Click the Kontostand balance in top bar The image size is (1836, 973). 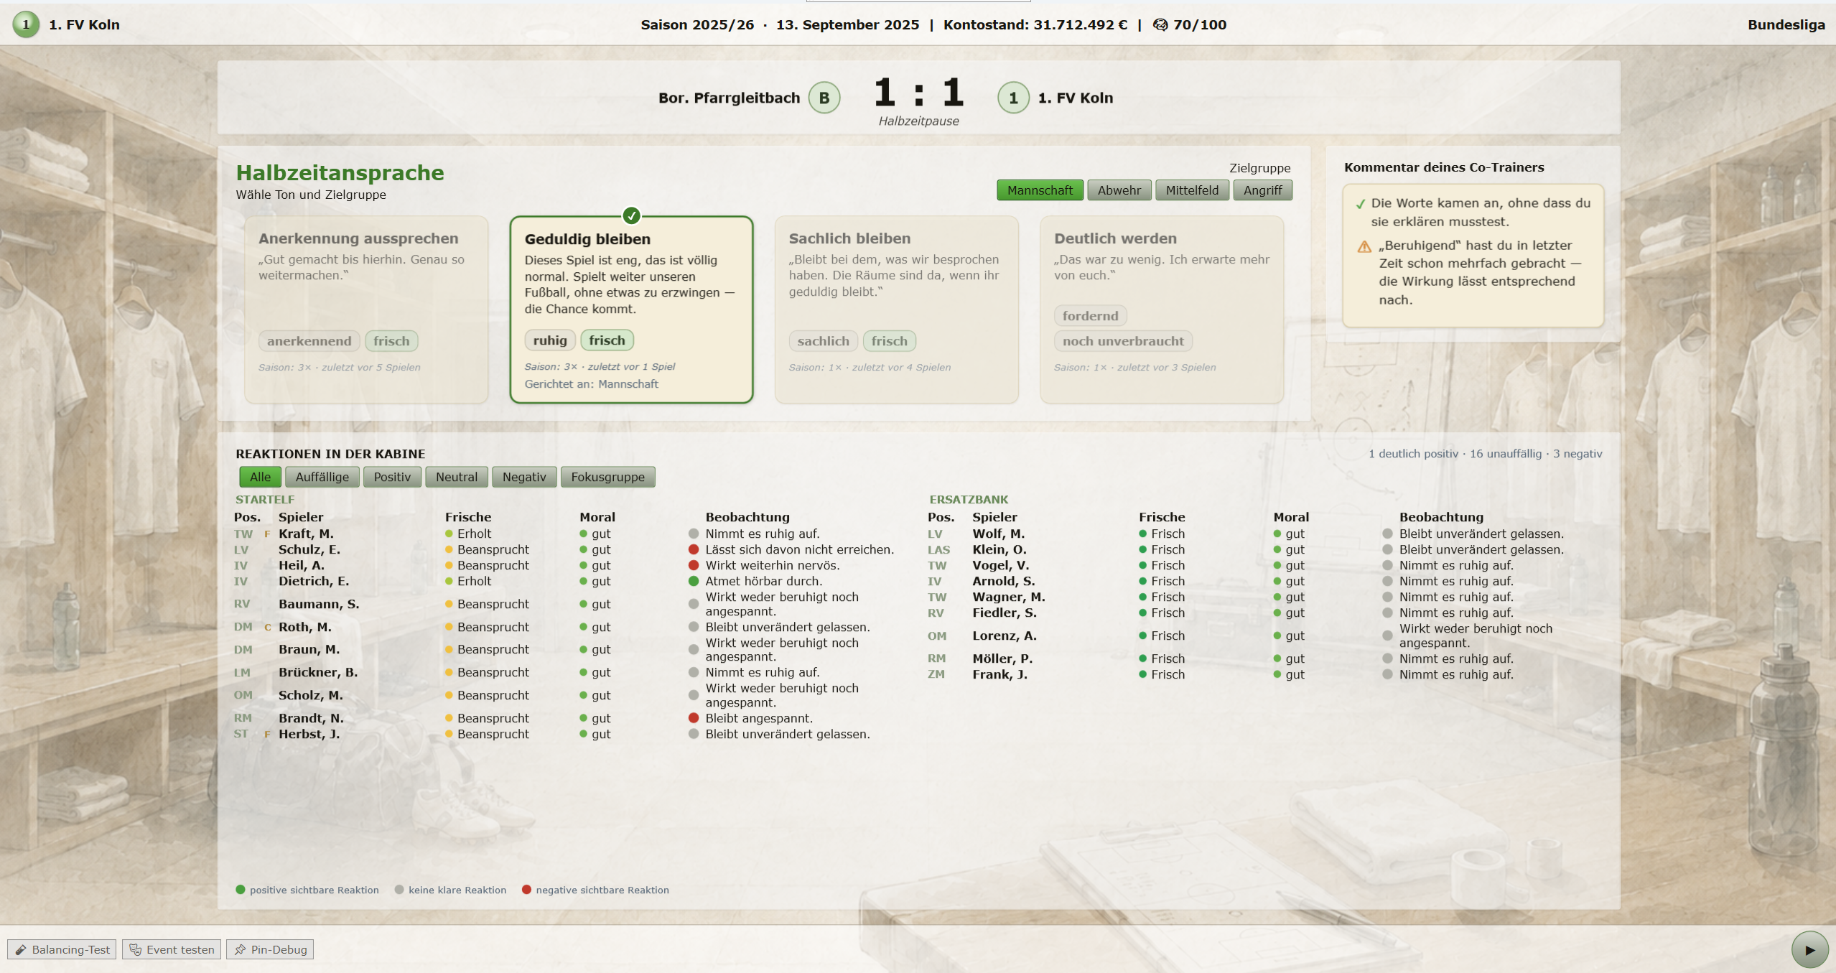[1035, 24]
